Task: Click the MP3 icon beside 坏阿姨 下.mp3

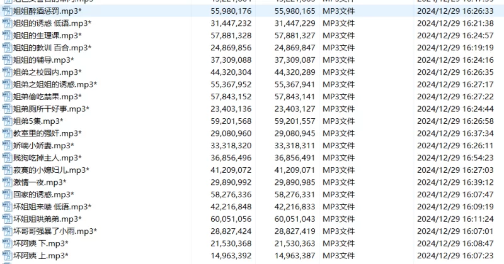Action: tap(7, 243)
